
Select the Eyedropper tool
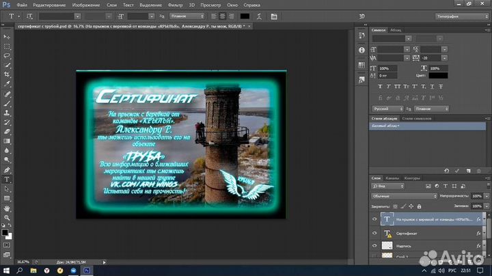coord(7,84)
